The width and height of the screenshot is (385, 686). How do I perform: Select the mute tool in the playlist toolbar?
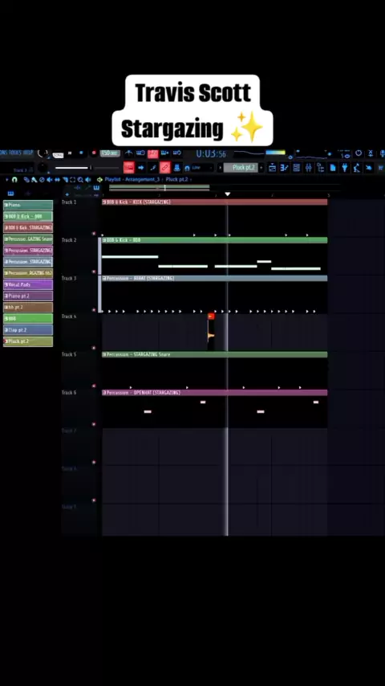point(49,179)
